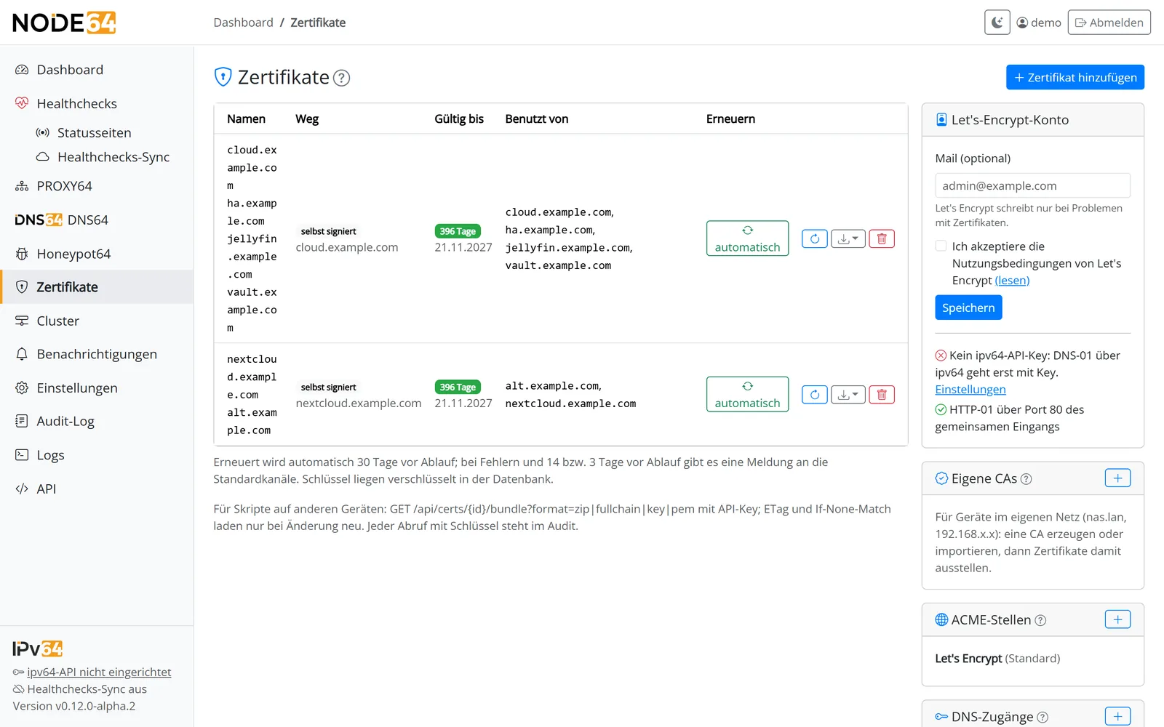Open Einstellungen in the sidebar
The image size is (1164, 727).
[x=97, y=388]
